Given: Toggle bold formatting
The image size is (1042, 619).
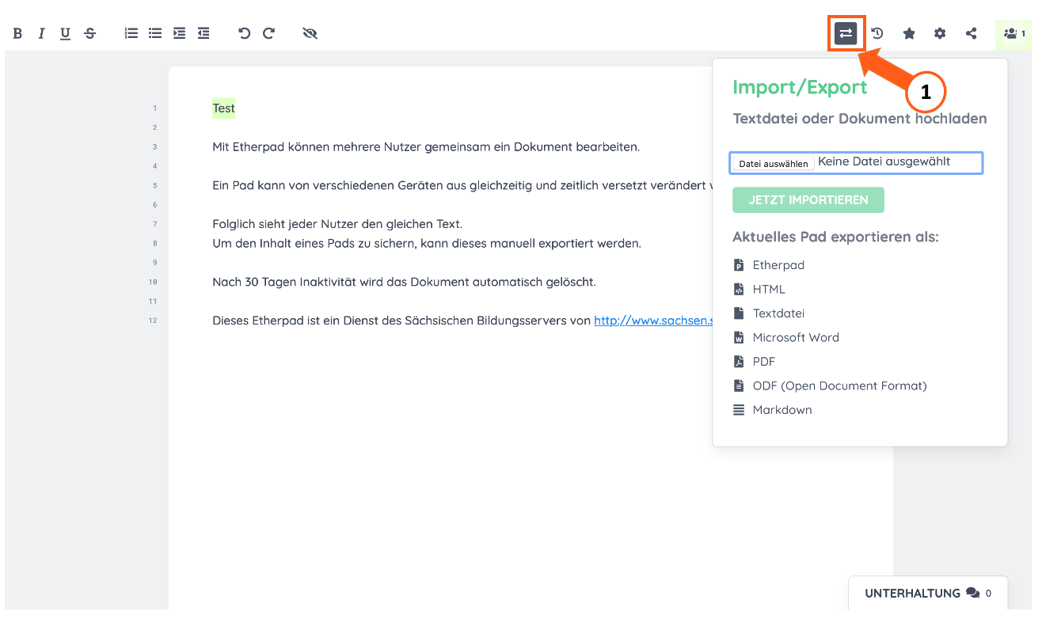Looking at the screenshot, I should tap(17, 33).
